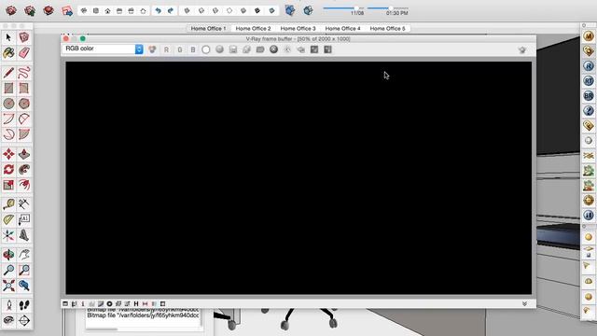Select the Line pencil tool

click(8, 73)
